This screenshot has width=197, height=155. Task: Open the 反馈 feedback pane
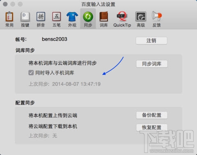click(x=156, y=19)
